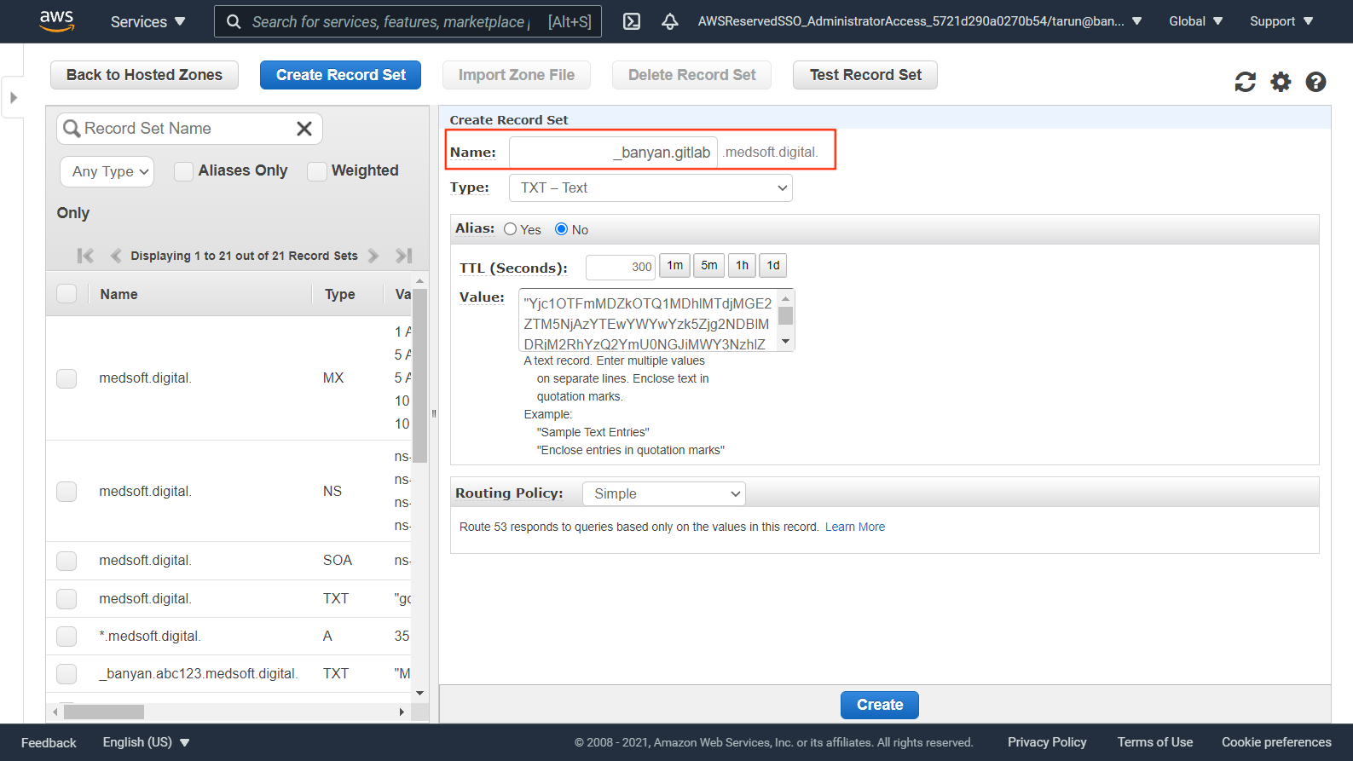
Task: Clear the Record Set Name search
Action: click(304, 129)
